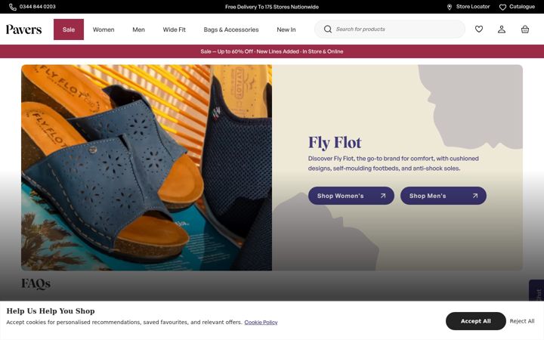The image size is (544, 340).
Task: Click the Catalogue heart icon
Action: [x=502, y=7]
